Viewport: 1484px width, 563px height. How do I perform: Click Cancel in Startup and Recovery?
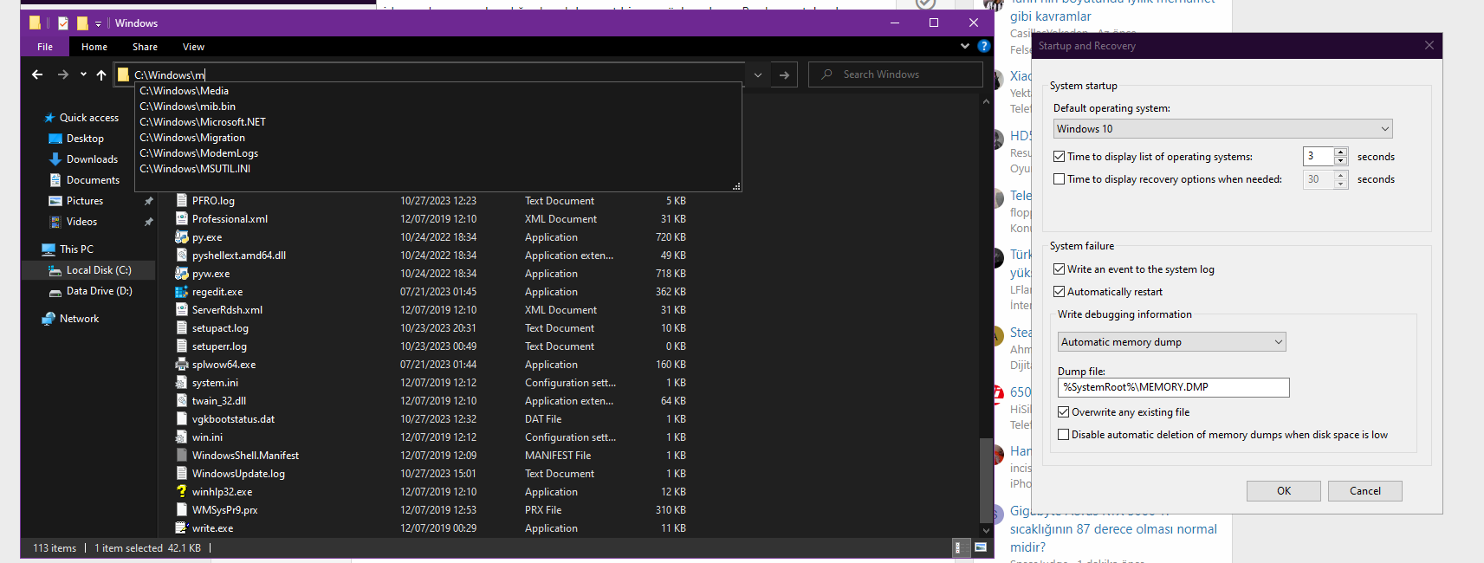tap(1365, 491)
